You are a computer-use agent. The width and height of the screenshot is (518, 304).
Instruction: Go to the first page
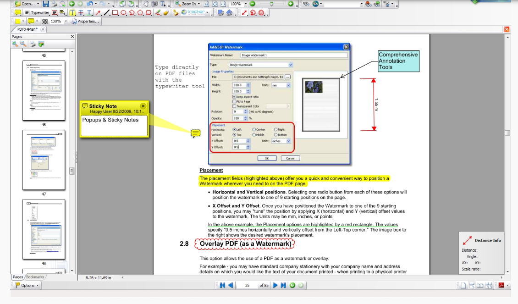(222, 285)
